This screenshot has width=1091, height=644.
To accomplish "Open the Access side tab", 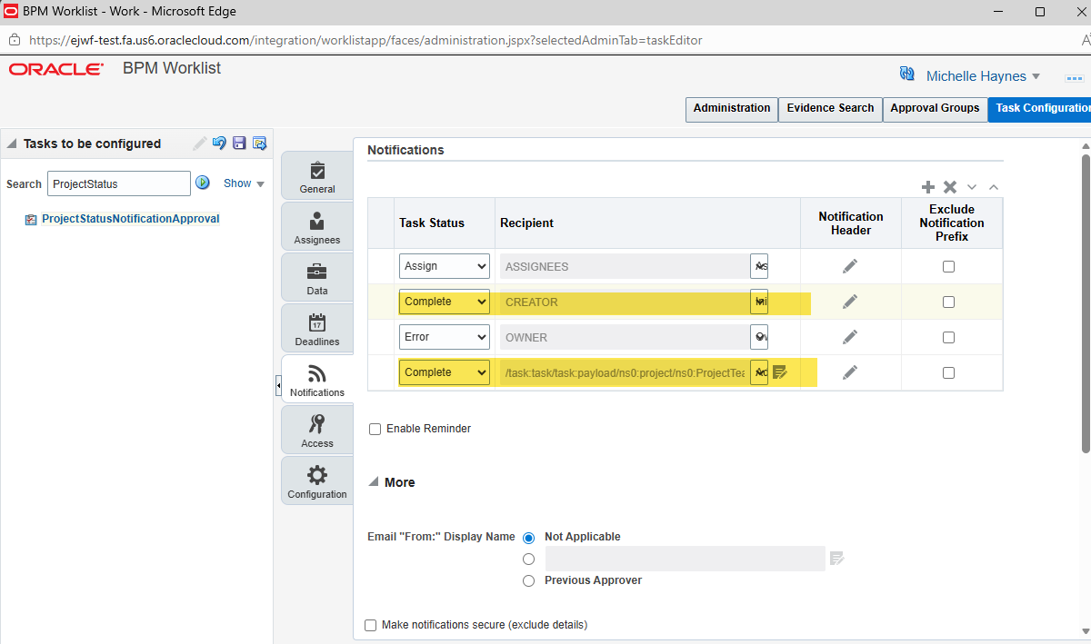I will 317,431.
